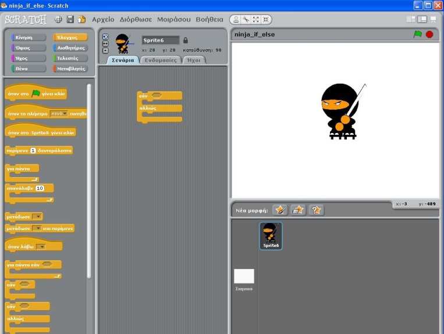Open the Διόρθωσε menu

(x=136, y=20)
